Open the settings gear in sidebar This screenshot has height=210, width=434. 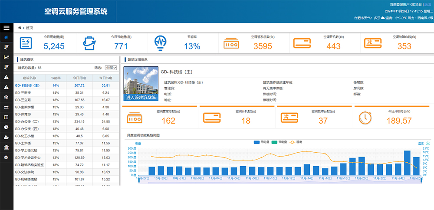pyautogui.click(x=6, y=157)
